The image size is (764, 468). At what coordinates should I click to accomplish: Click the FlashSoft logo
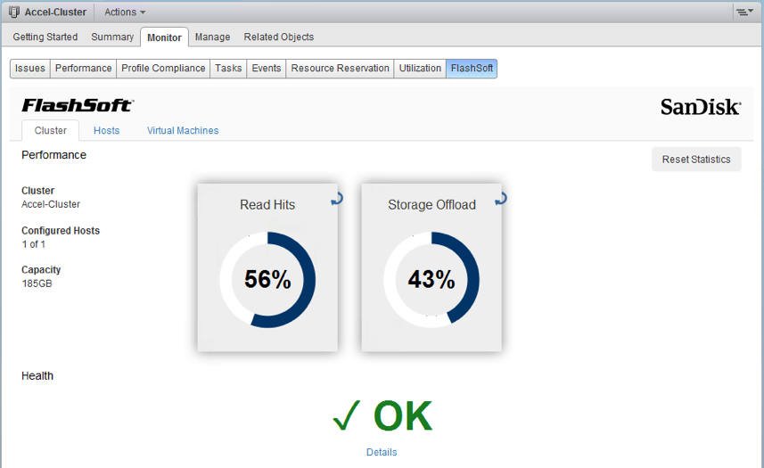(x=77, y=106)
